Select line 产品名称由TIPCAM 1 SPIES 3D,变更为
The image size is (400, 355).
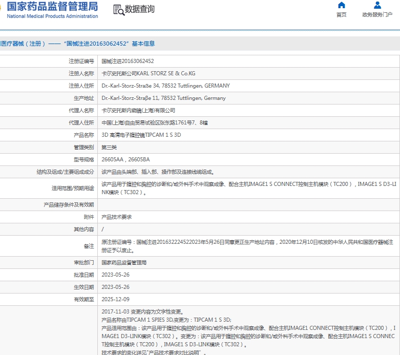[x=166, y=320]
